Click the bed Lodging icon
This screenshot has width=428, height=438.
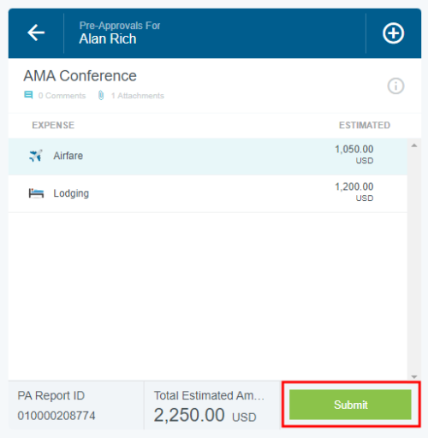click(x=36, y=193)
